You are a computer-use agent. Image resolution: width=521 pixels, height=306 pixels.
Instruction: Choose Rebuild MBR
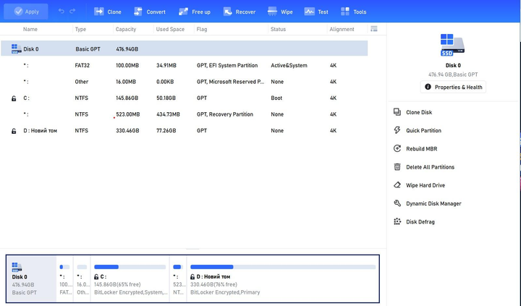click(421, 149)
